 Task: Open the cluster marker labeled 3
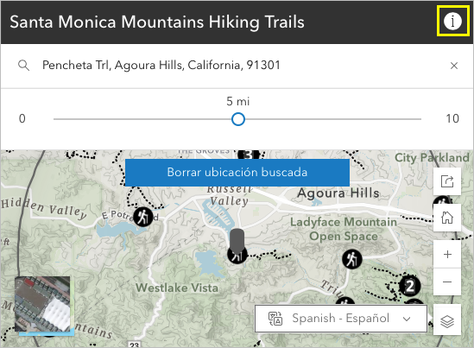(249, 155)
